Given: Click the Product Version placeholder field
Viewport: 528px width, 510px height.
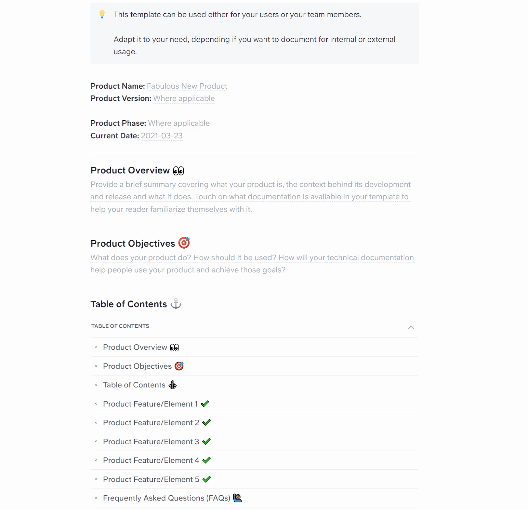Looking at the screenshot, I should click(x=184, y=98).
